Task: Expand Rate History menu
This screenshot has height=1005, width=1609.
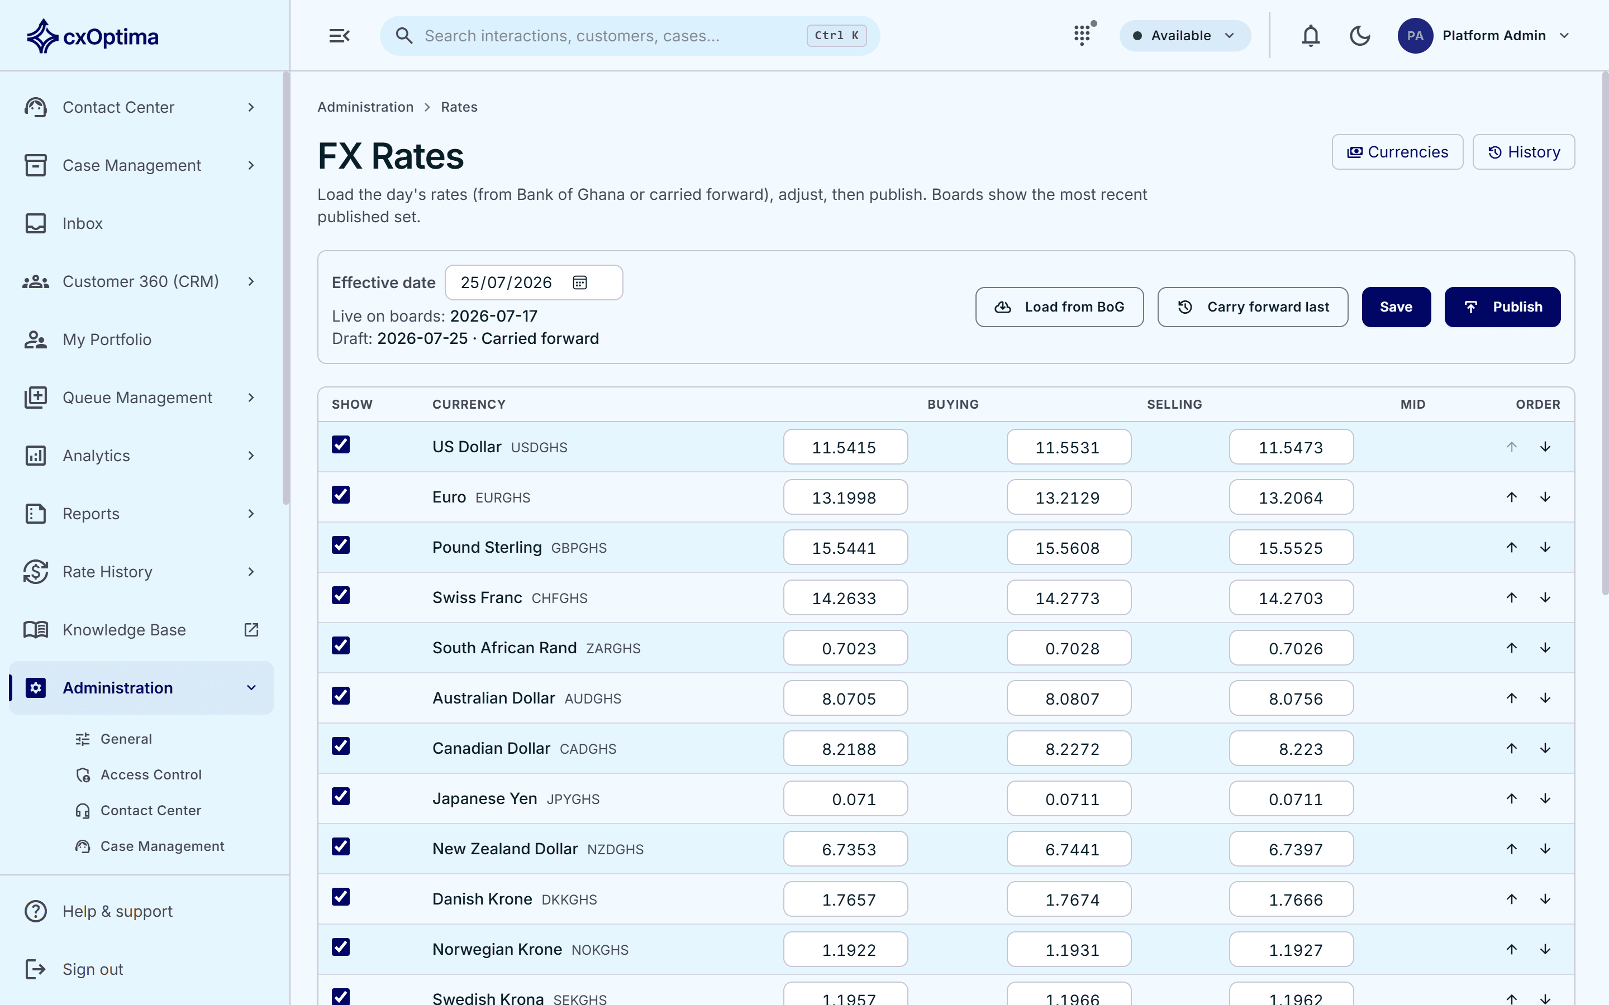Action: (x=141, y=572)
